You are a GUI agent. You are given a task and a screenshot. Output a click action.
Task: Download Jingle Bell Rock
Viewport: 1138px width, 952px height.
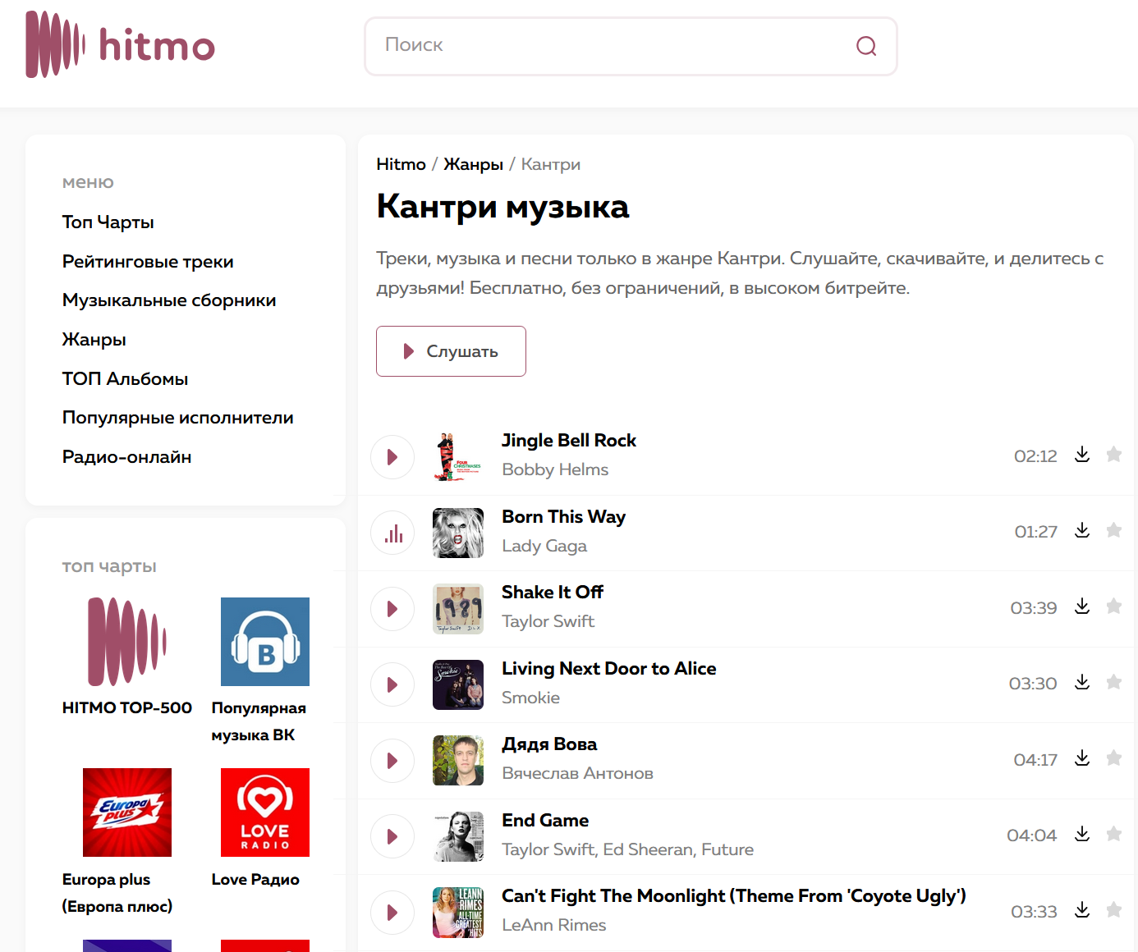(1082, 455)
